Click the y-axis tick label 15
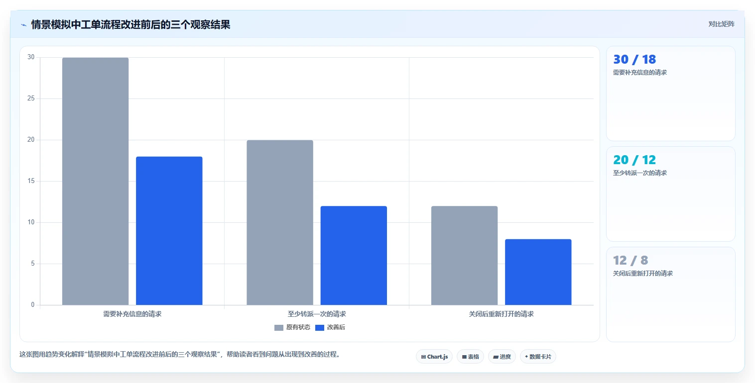 coord(31,181)
